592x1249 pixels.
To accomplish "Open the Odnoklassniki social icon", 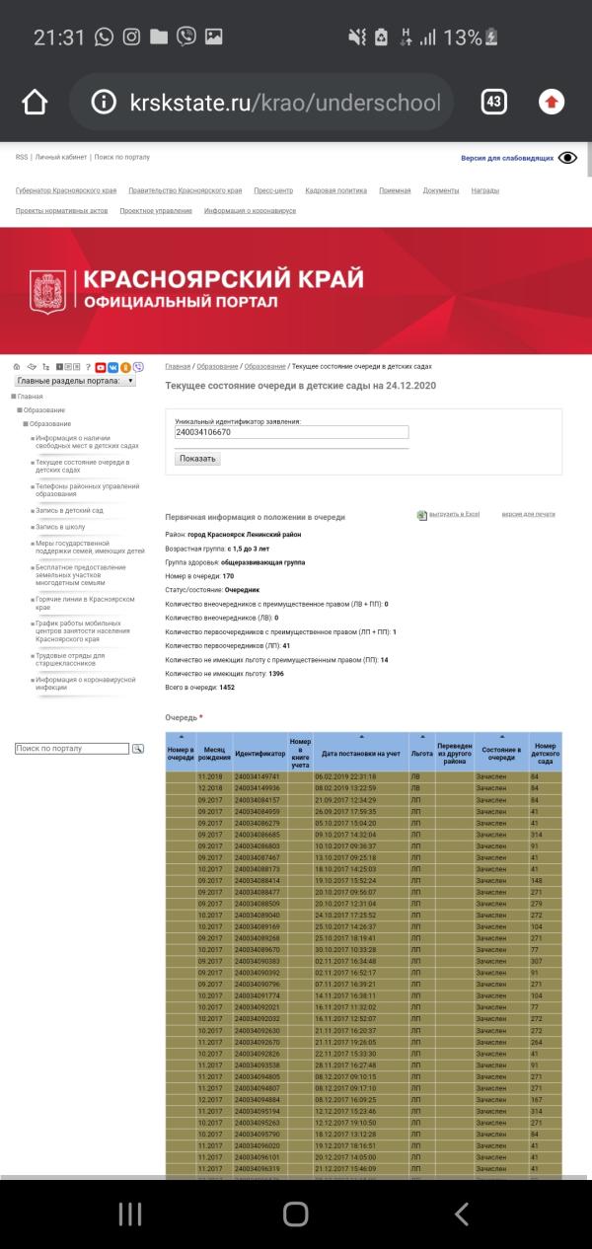I will pos(125,367).
